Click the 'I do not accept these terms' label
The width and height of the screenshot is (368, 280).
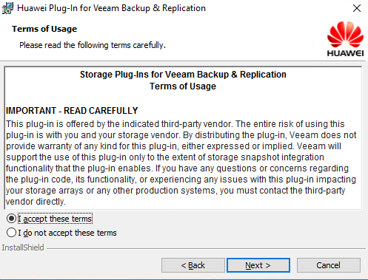point(67,233)
